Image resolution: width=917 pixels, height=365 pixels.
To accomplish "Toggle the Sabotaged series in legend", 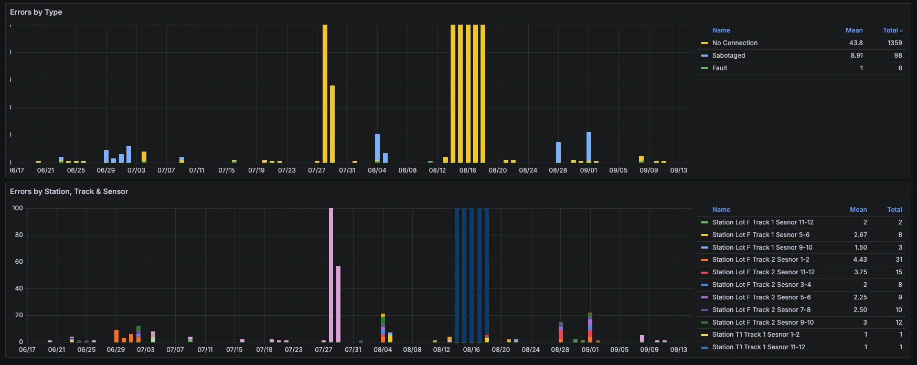I will click(x=729, y=56).
